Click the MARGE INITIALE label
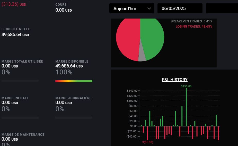The width and height of the screenshot is (238, 146). [15, 98]
